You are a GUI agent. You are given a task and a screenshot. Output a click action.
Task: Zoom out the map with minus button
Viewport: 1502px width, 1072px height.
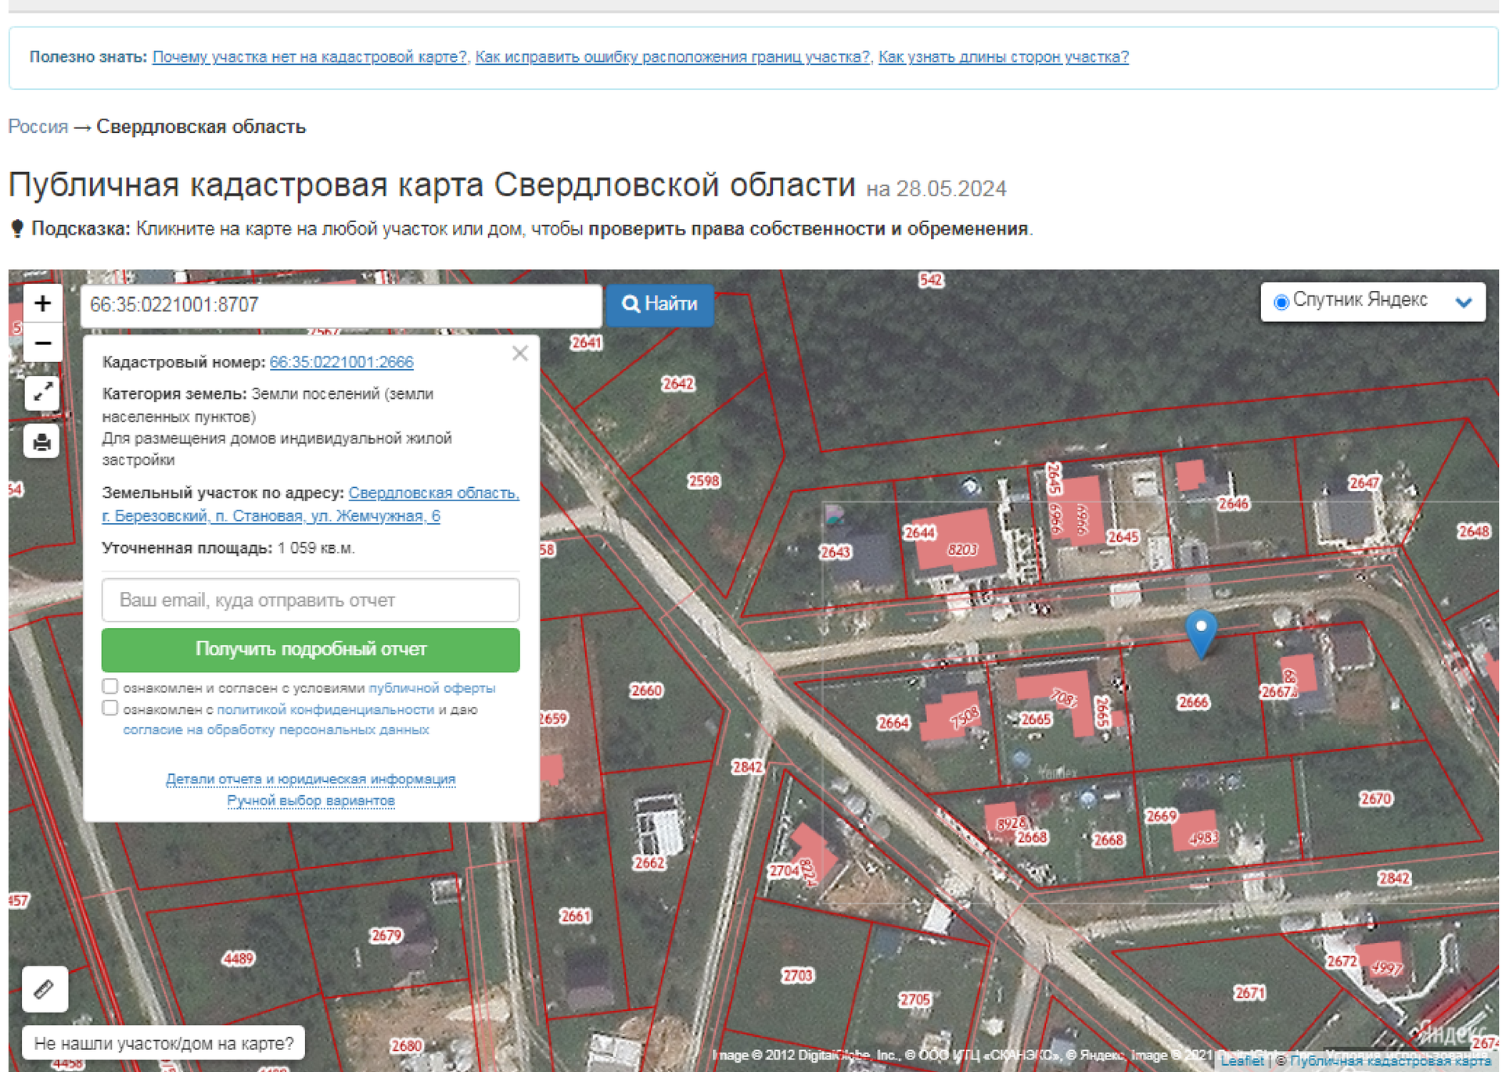pyautogui.click(x=42, y=343)
